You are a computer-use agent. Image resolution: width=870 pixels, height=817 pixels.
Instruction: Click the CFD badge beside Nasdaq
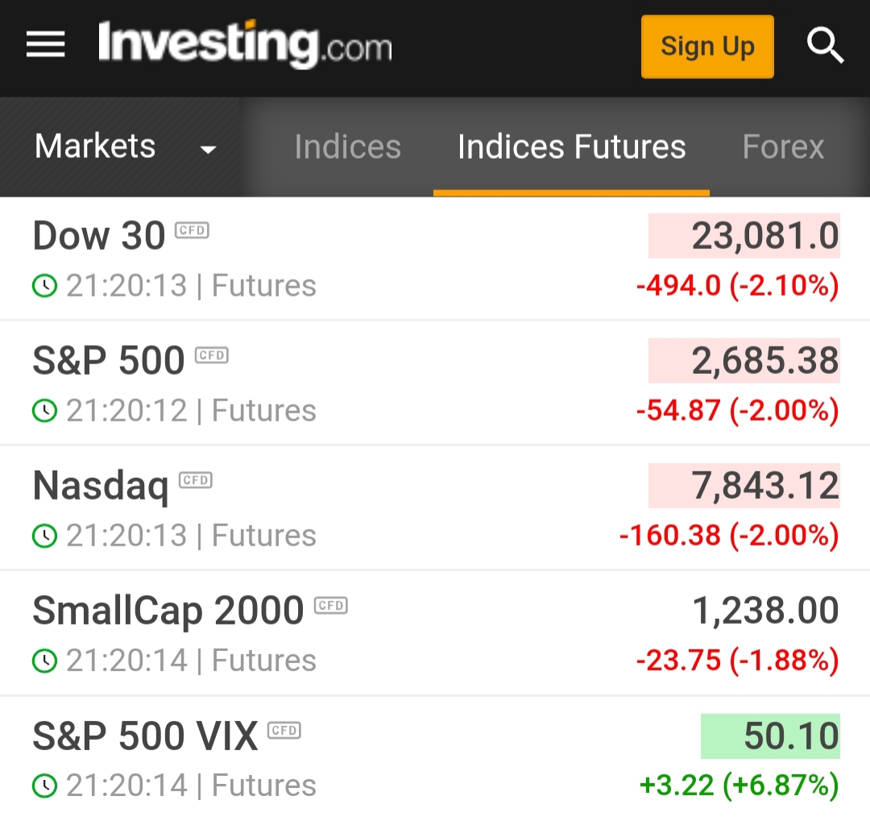pyautogui.click(x=195, y=480)
